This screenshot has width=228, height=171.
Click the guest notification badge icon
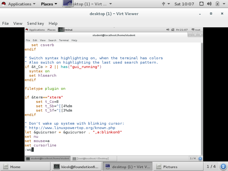click(200, 159)
